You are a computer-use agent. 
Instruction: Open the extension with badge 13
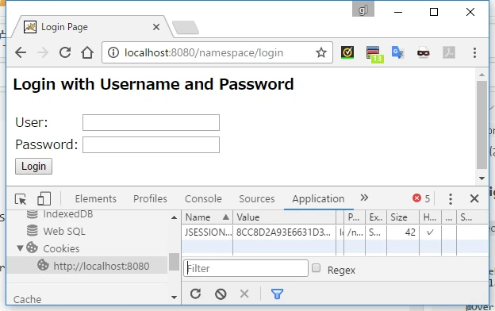[x=374, y=54]
